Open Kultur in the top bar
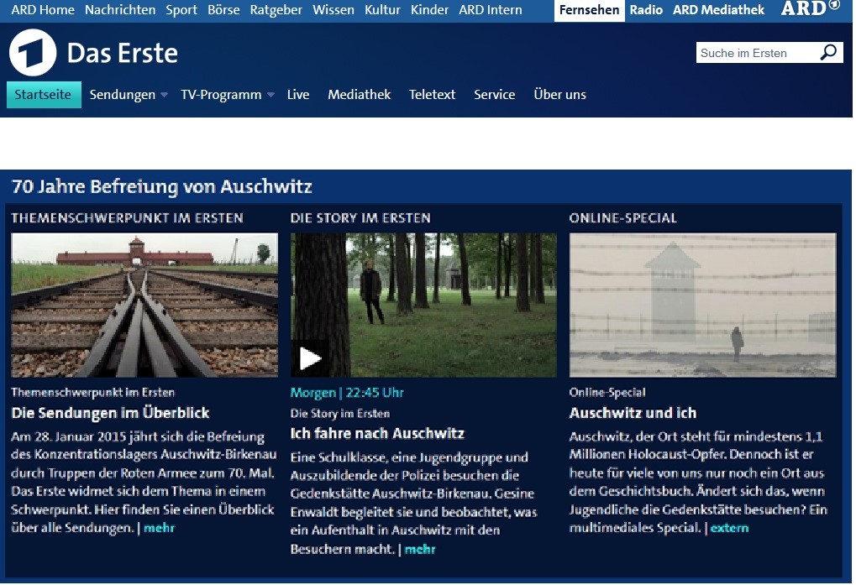The width and height of the screenshot is (856, 585). pos(382,10)
